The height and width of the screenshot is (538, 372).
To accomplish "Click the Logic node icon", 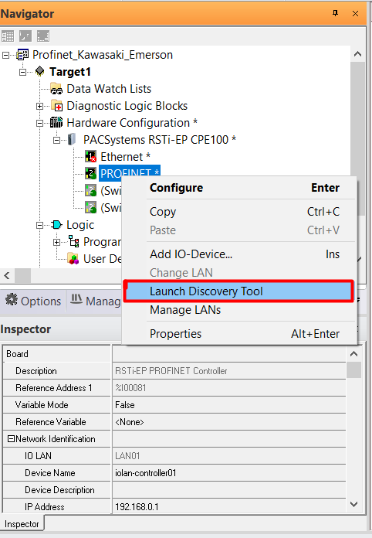I will (x=56, y=225).
